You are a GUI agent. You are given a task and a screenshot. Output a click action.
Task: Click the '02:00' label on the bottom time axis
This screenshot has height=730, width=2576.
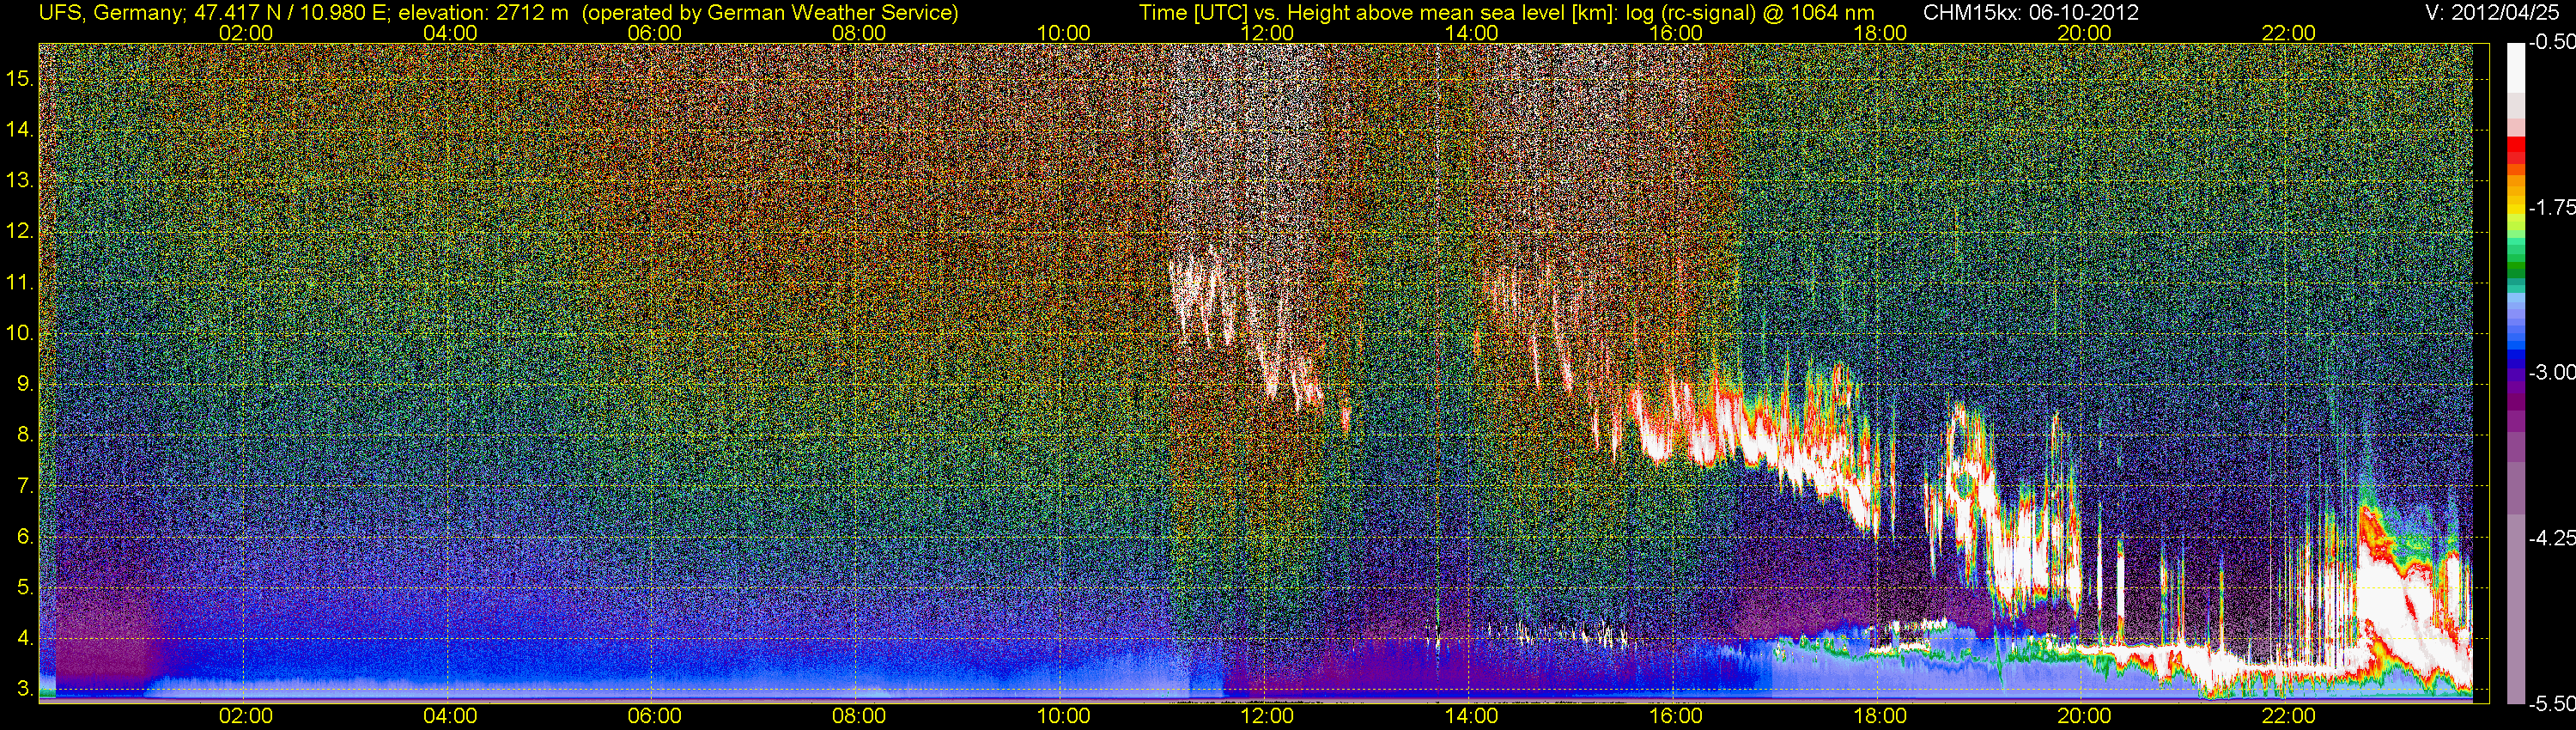(x=246, y=716)
